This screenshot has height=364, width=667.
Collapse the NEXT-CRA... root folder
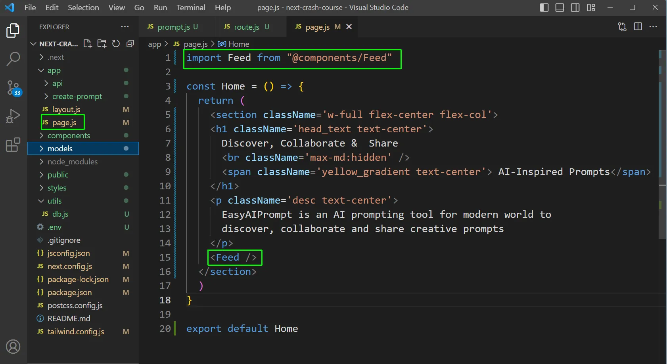pos(55,44)
